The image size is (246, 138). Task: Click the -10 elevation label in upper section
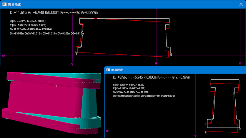3,56
